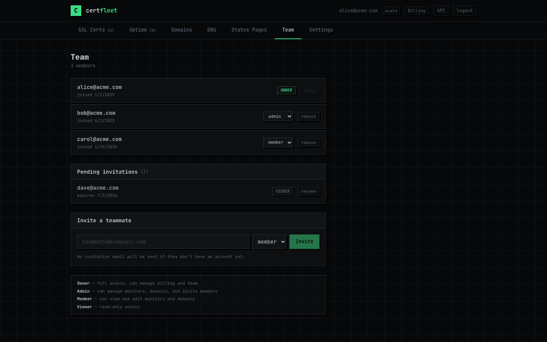Click the certfleet brand name

(101, 11)
